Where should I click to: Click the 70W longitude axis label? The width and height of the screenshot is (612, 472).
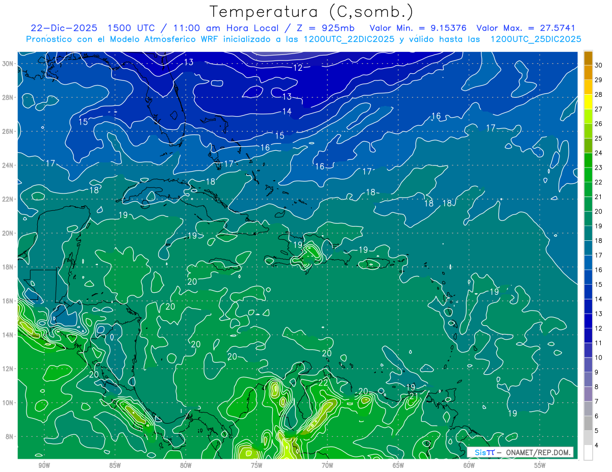tap(327, 465)
